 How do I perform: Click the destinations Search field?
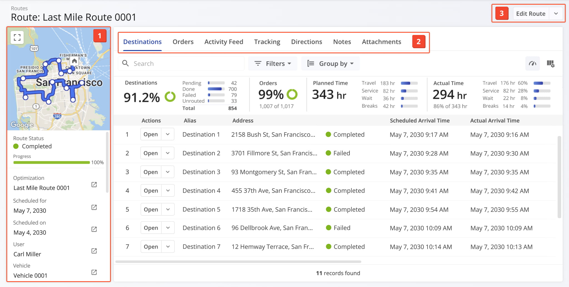(x=183, y=64)
